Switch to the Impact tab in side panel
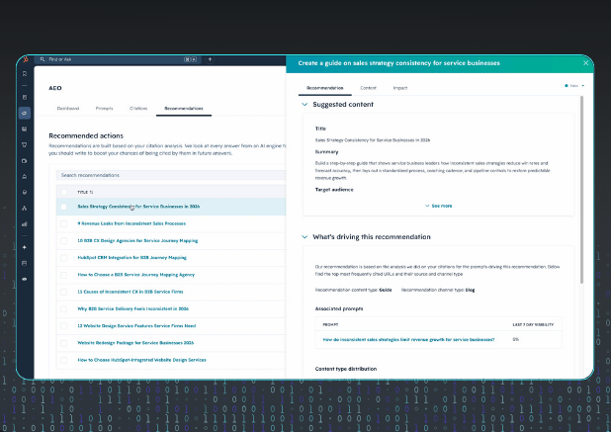This screenshot has width=611, height=432. (x=400, y=88)
